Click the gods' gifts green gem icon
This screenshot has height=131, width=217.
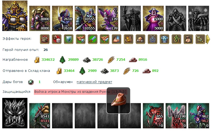click(31, 82)
